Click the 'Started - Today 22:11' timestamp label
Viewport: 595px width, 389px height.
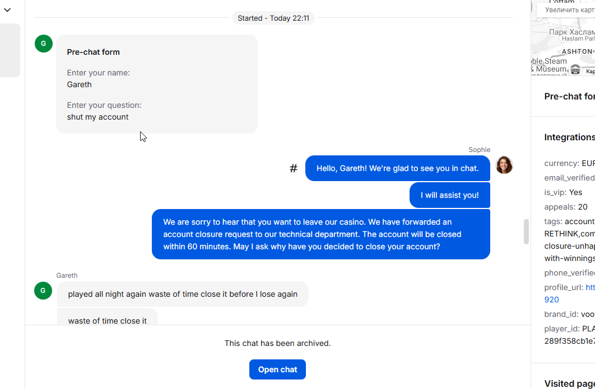pyautogui.click(x=273, y=18)
